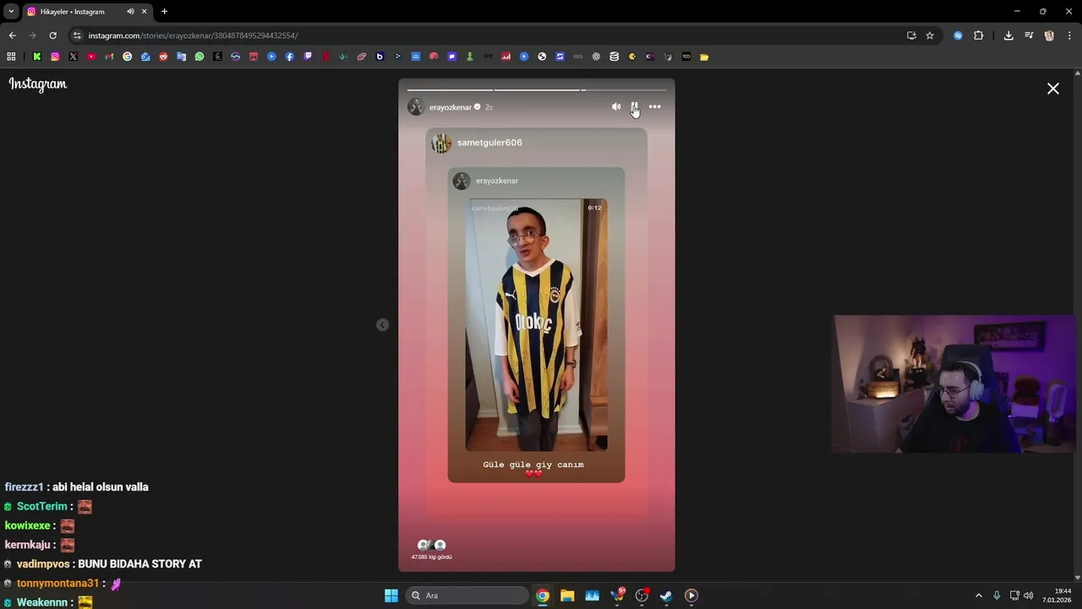
Task: Bookmark this page with the star icon
Action: click(930, 36)
